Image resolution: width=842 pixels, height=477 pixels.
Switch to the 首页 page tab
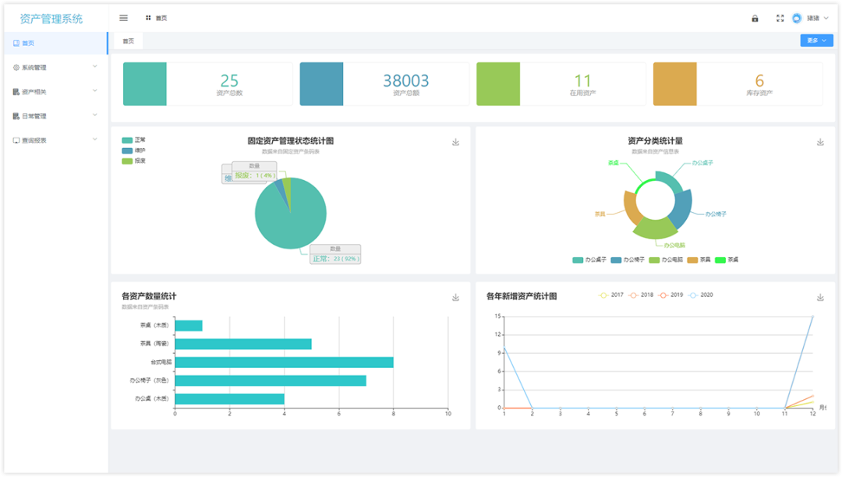[x=129, y=41]
